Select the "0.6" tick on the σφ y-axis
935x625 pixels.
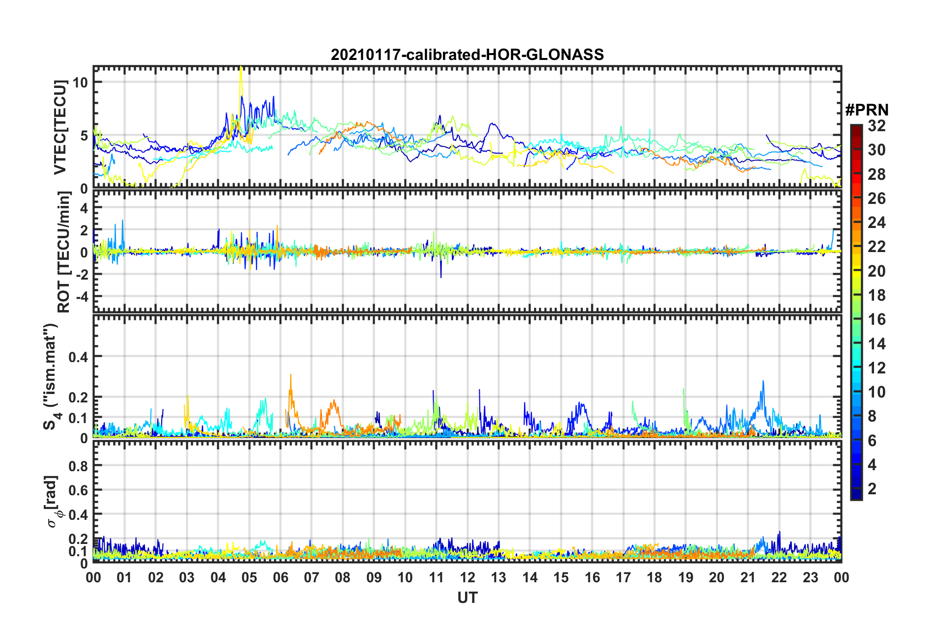78,490
